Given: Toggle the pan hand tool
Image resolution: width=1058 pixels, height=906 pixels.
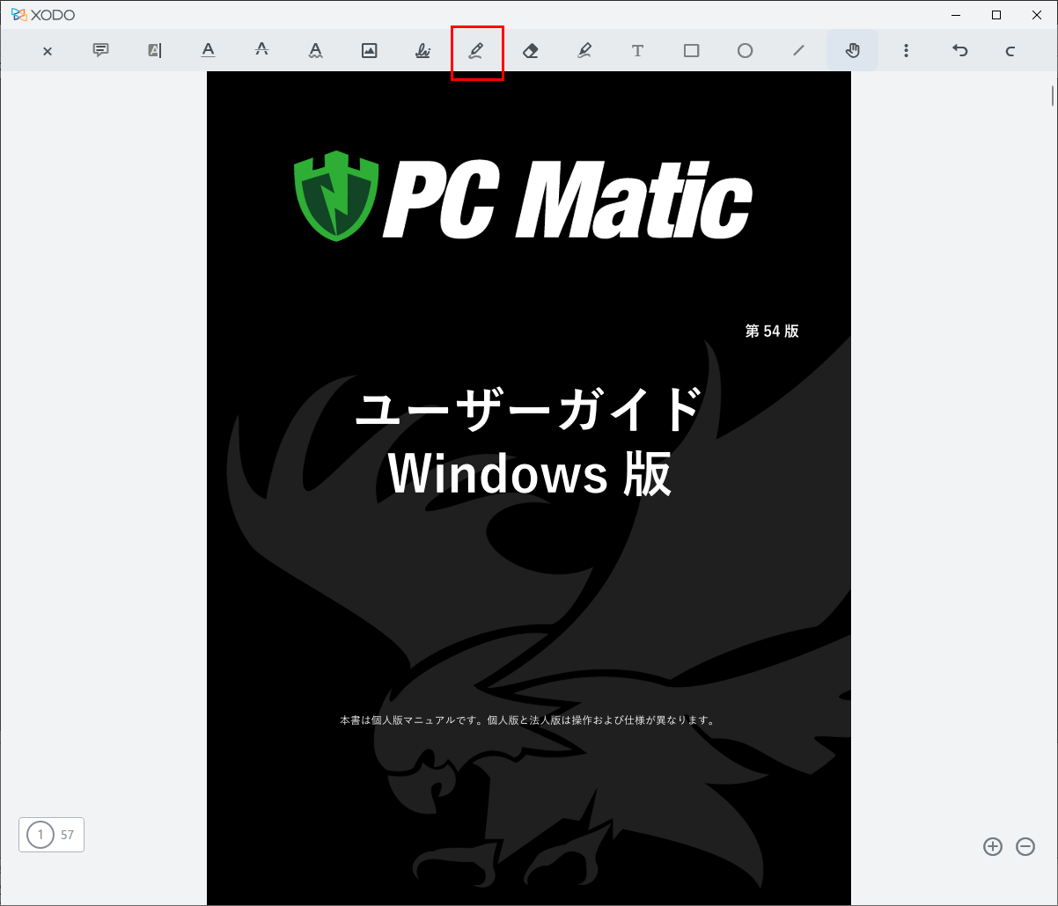Looking at the screenshot, I should coord(852,50).
